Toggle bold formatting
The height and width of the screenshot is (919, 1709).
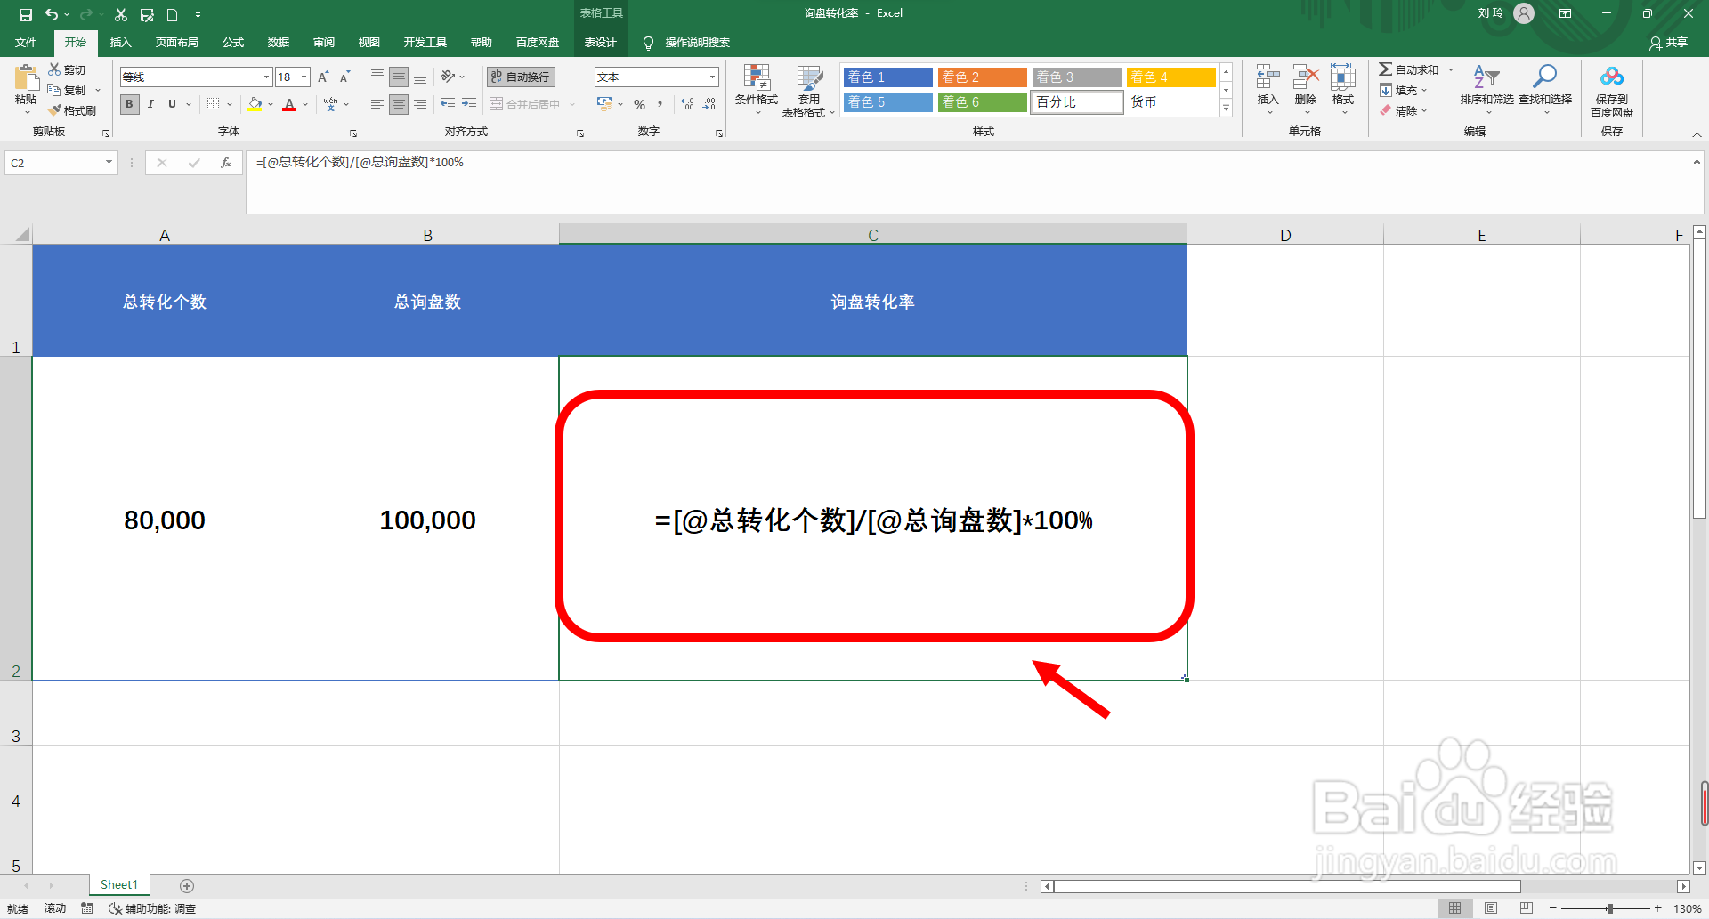pos(130,104)
